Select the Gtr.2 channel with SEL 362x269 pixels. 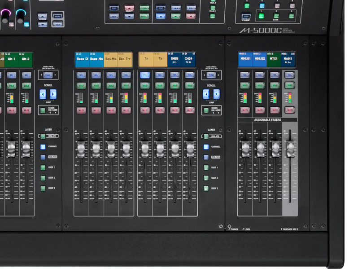coord(26,75)
